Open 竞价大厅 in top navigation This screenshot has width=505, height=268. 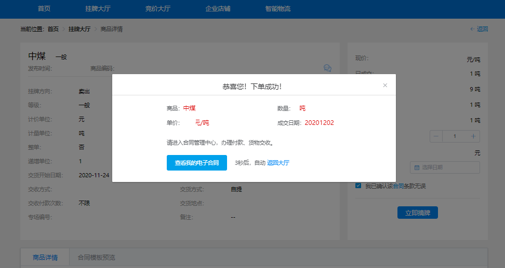coord(158,9)
